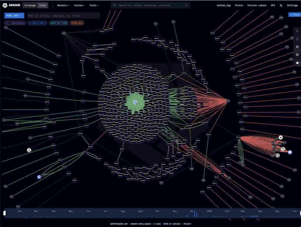Select the pointer cursor tool
The image size is (301, 227).
(297, 31)
